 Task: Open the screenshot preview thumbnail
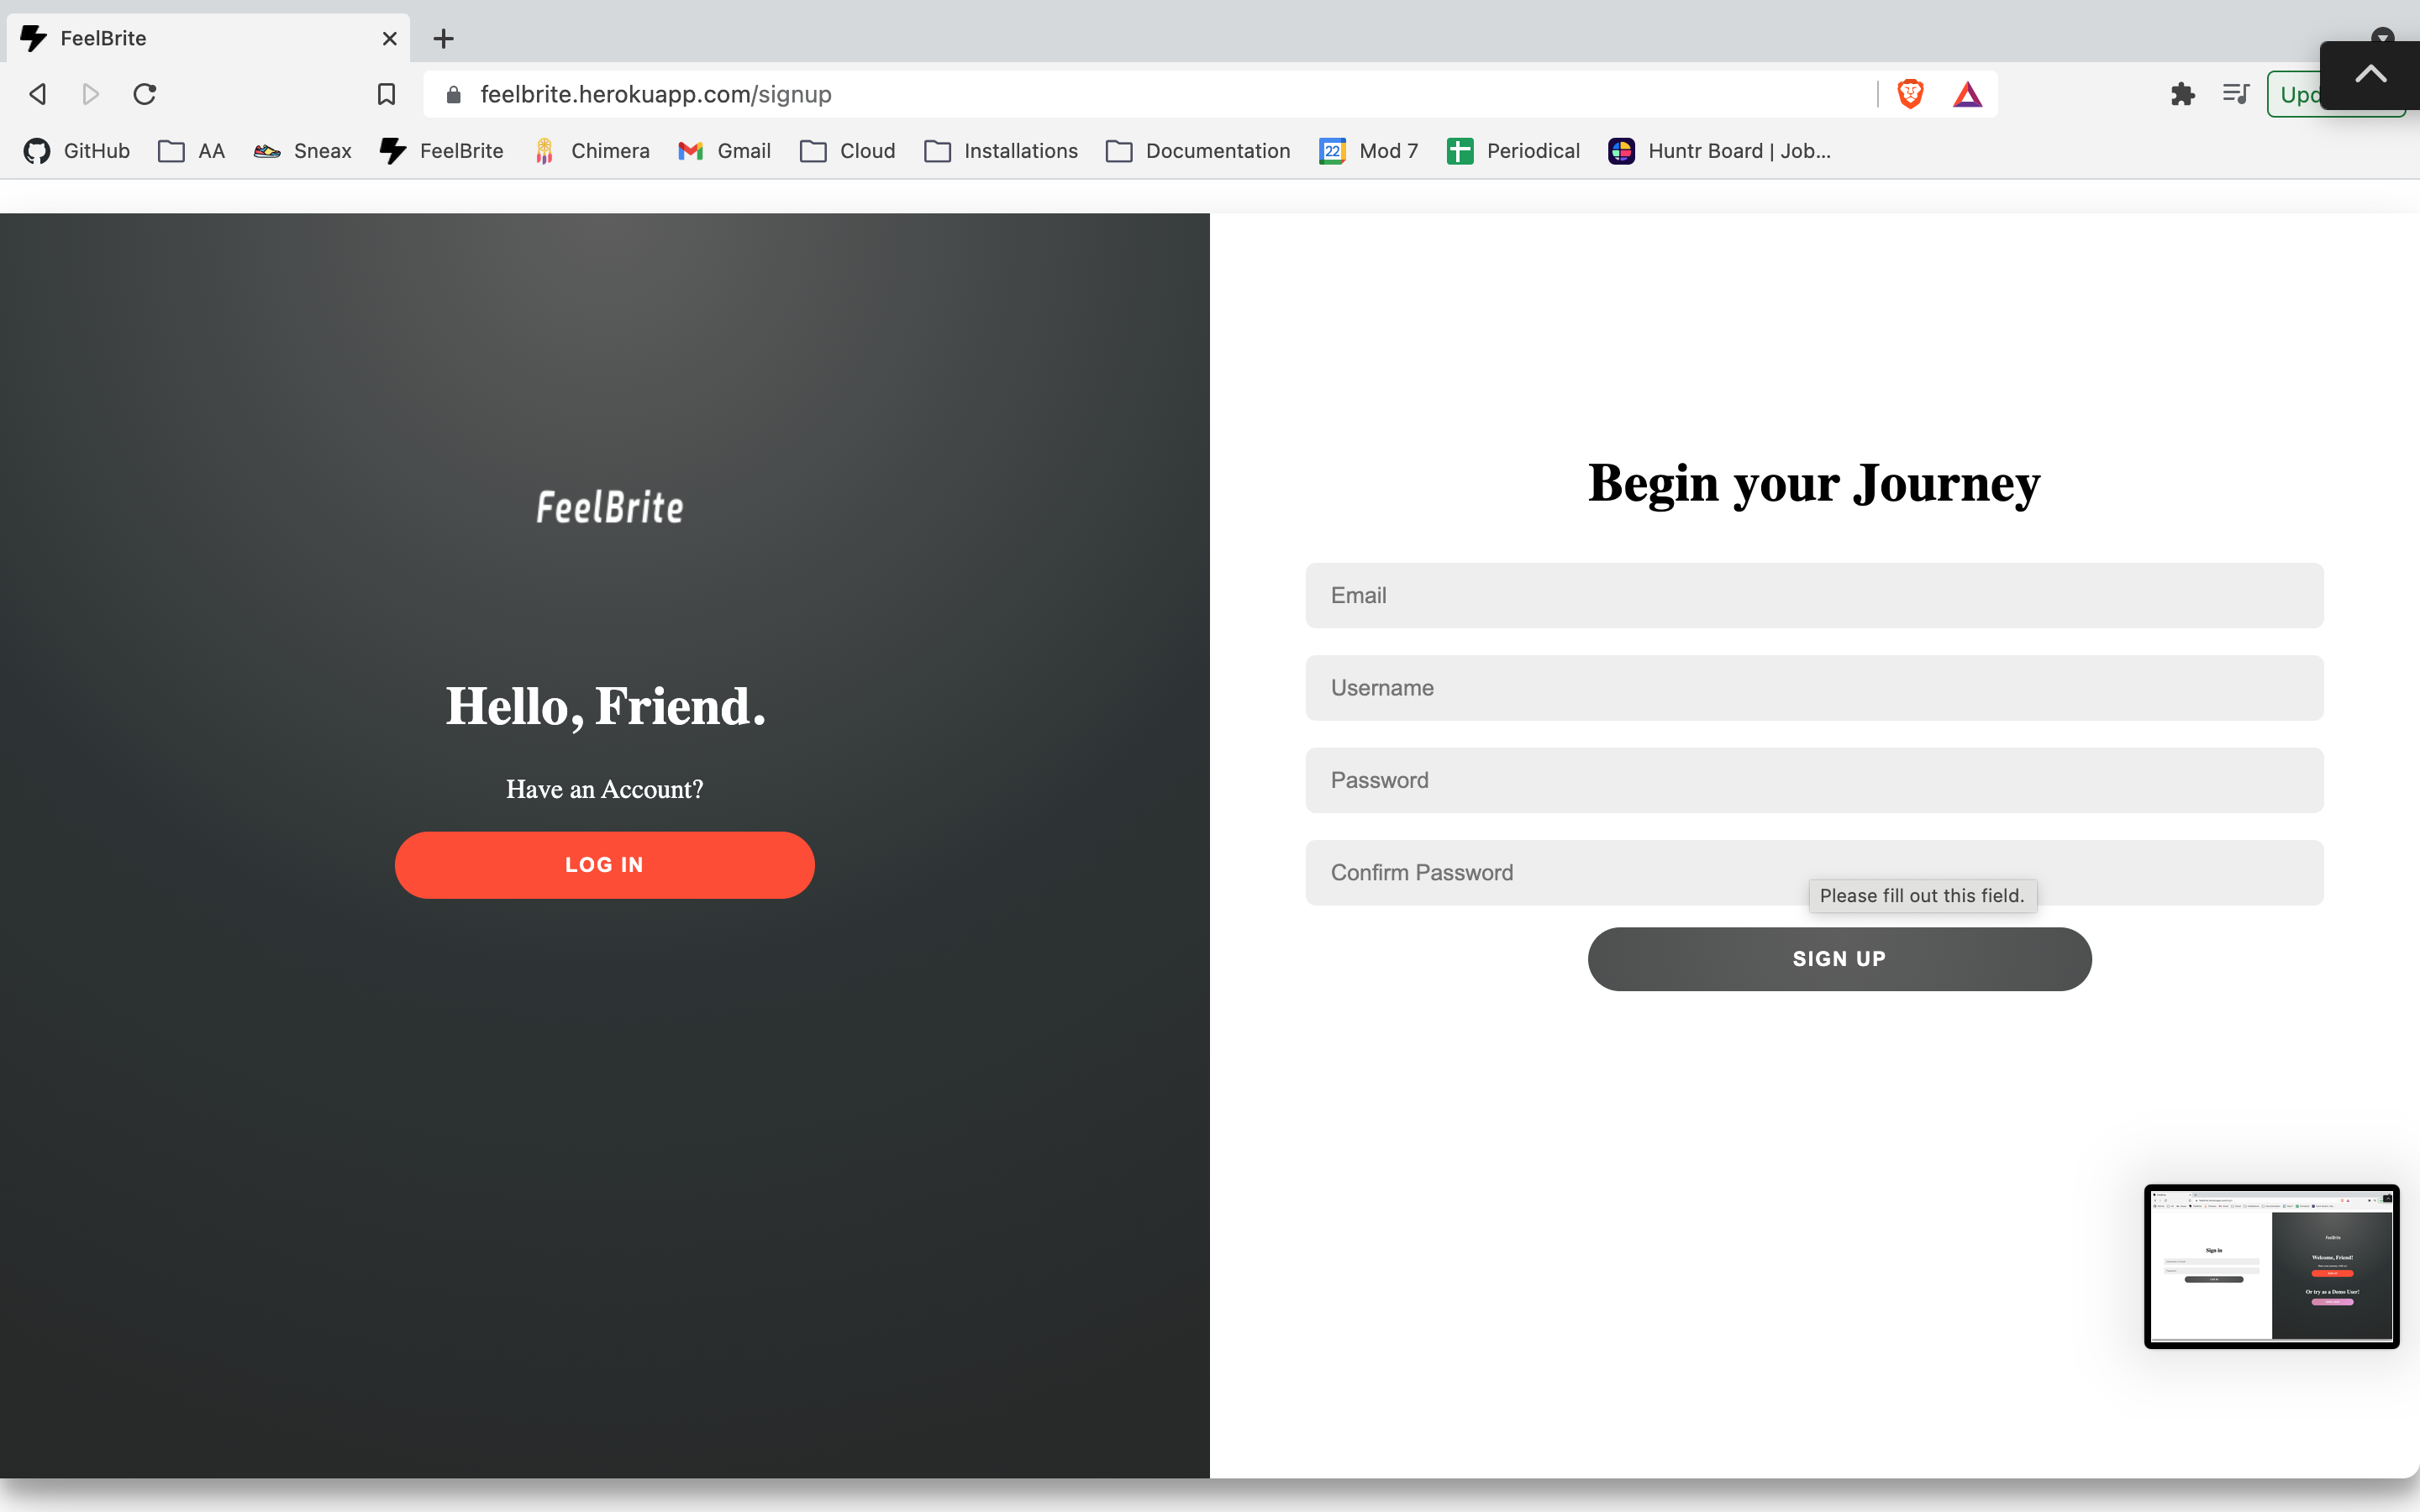(2271, 1266)
